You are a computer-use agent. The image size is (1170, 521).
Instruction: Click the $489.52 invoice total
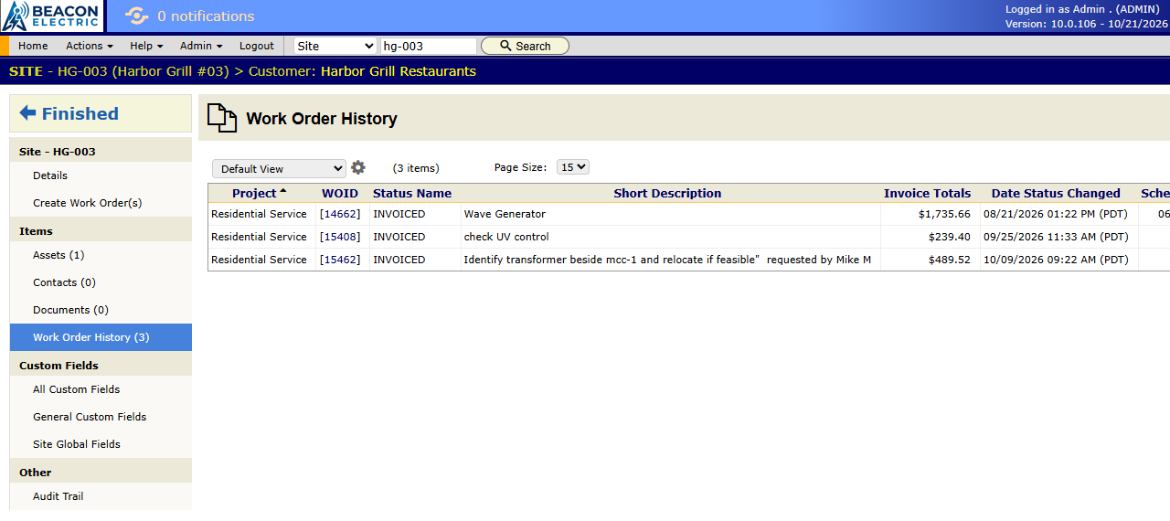[950, 260]
